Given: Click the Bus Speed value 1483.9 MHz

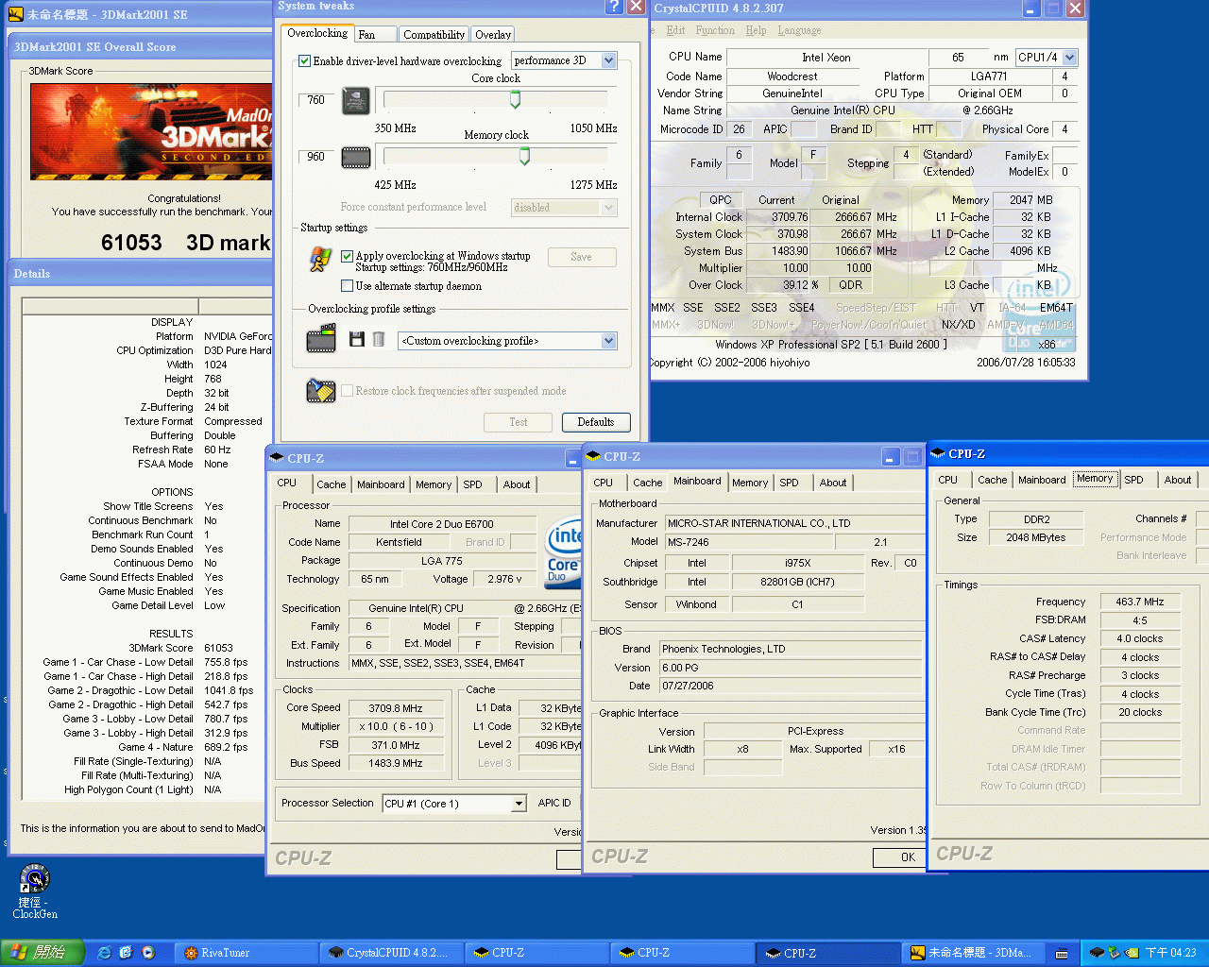Looking at the screenshot, I should click(397, 763).
